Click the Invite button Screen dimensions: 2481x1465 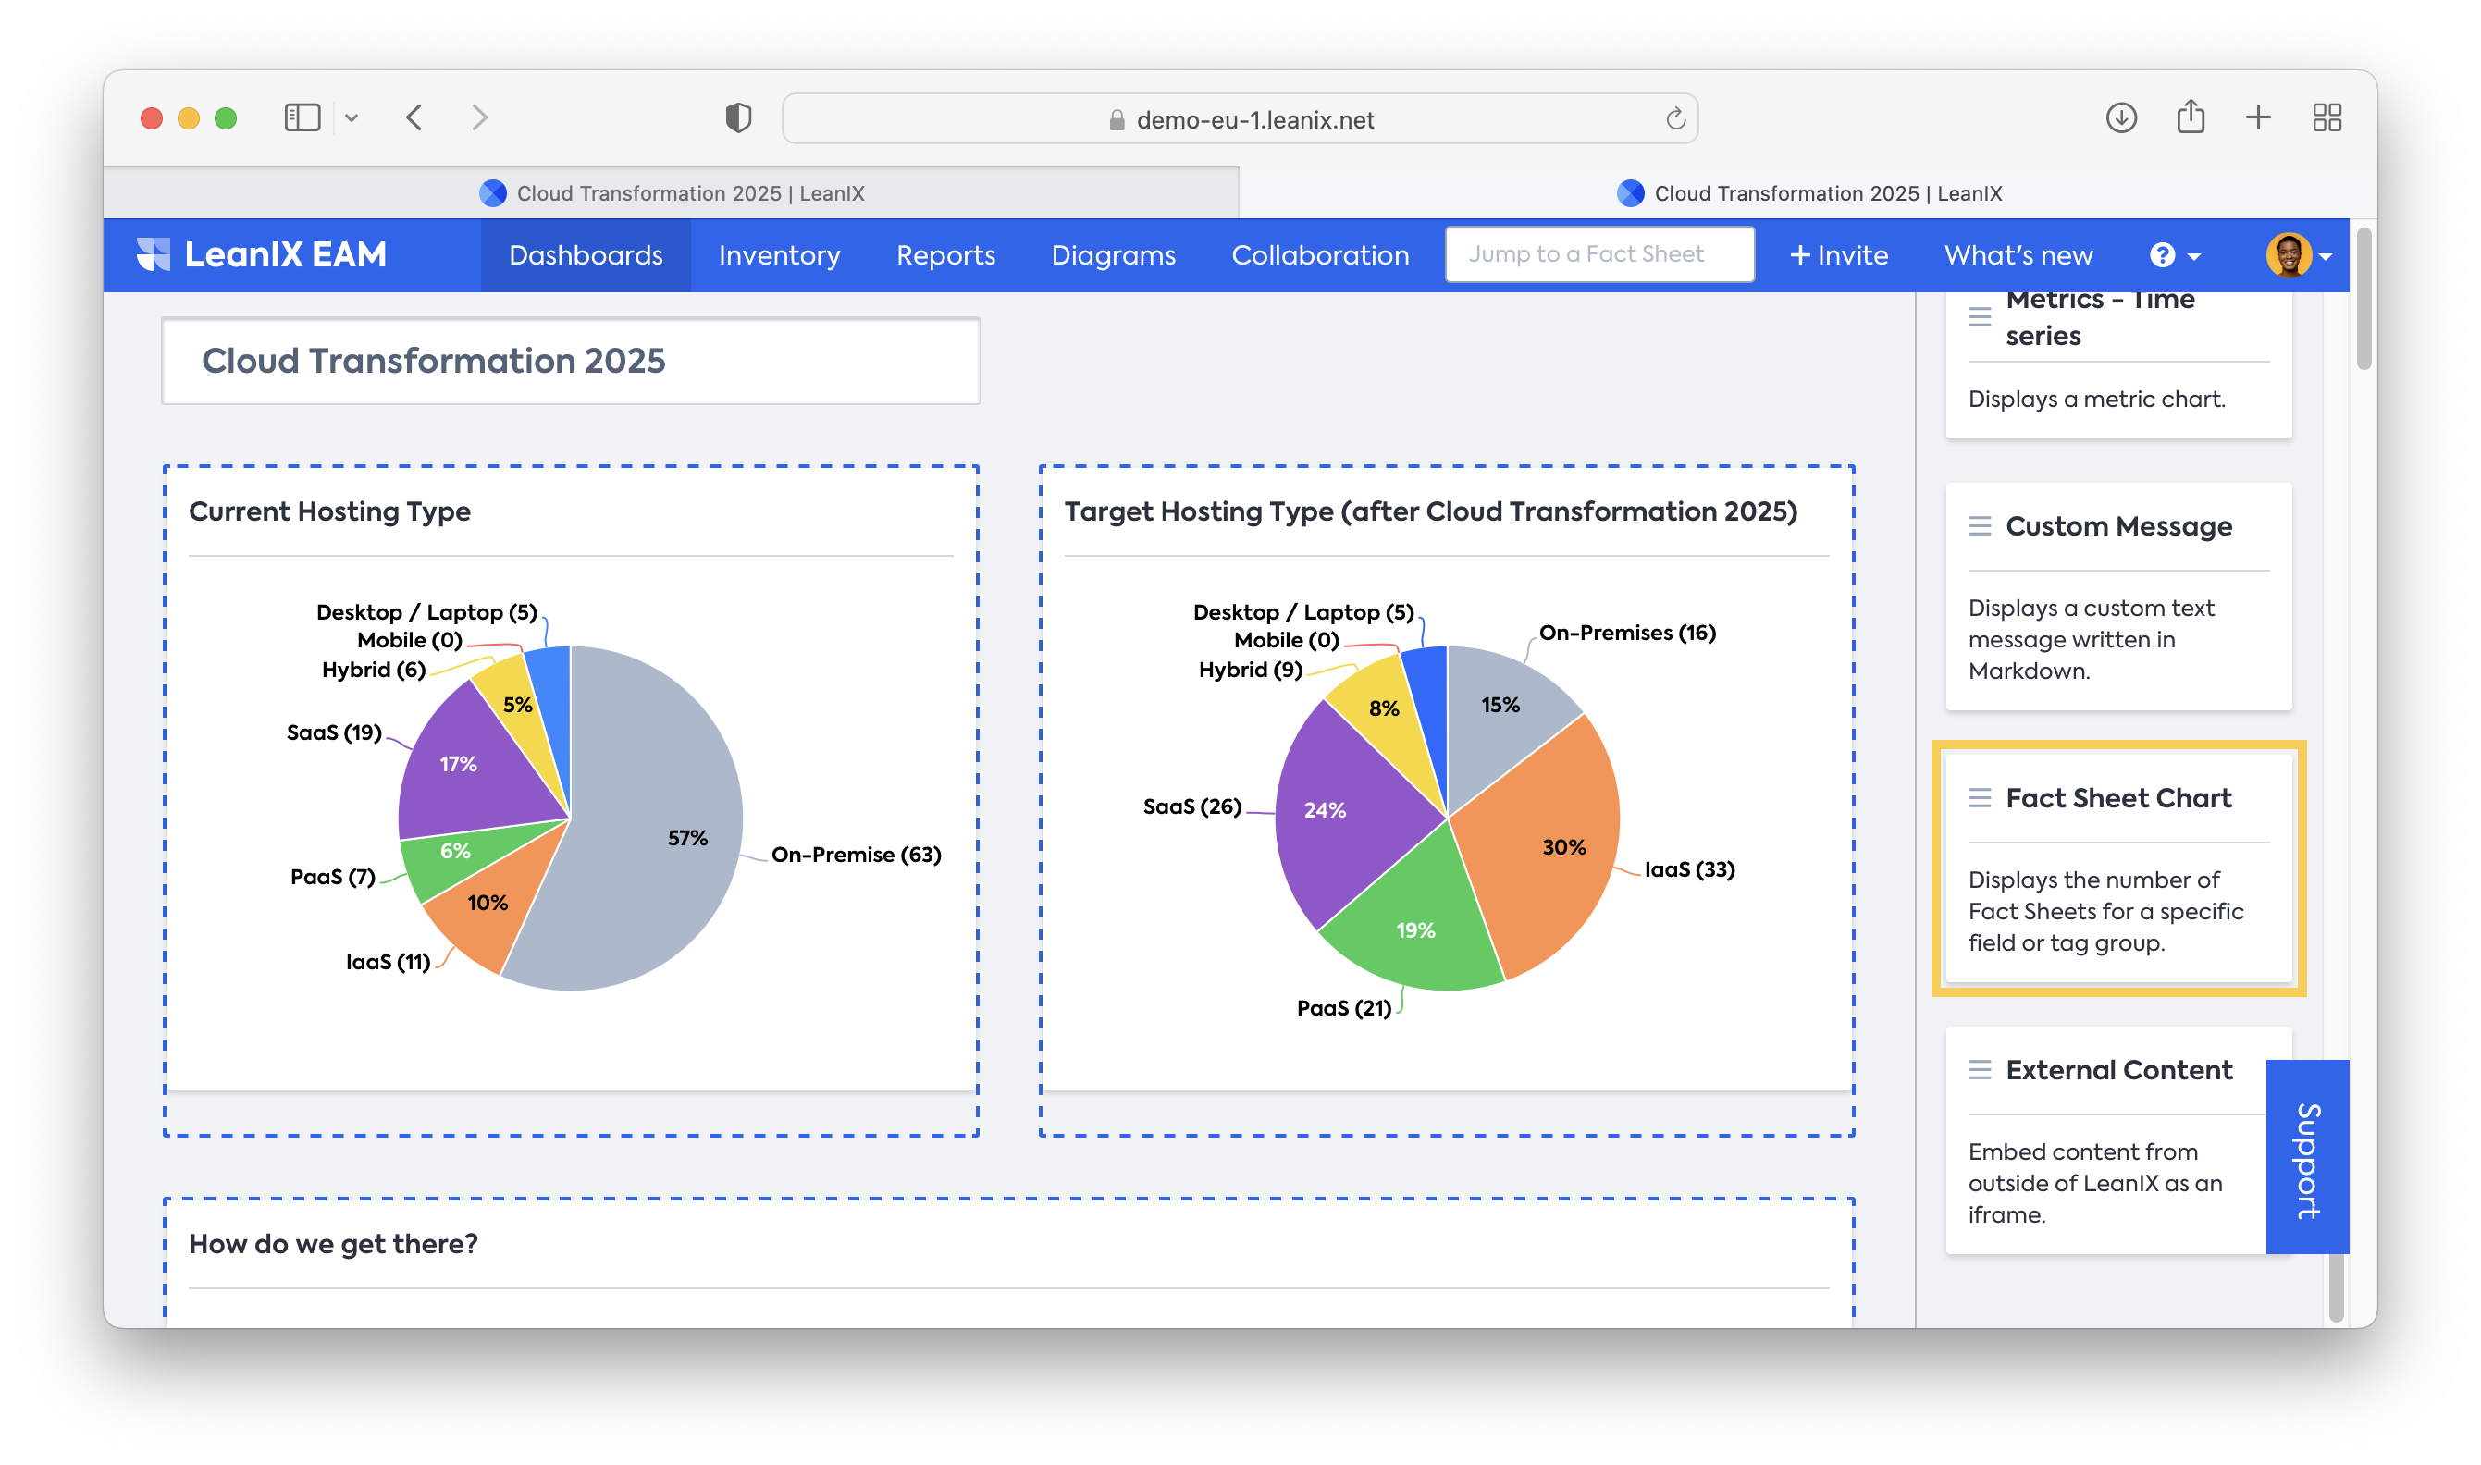click(x=1838, y=255)
